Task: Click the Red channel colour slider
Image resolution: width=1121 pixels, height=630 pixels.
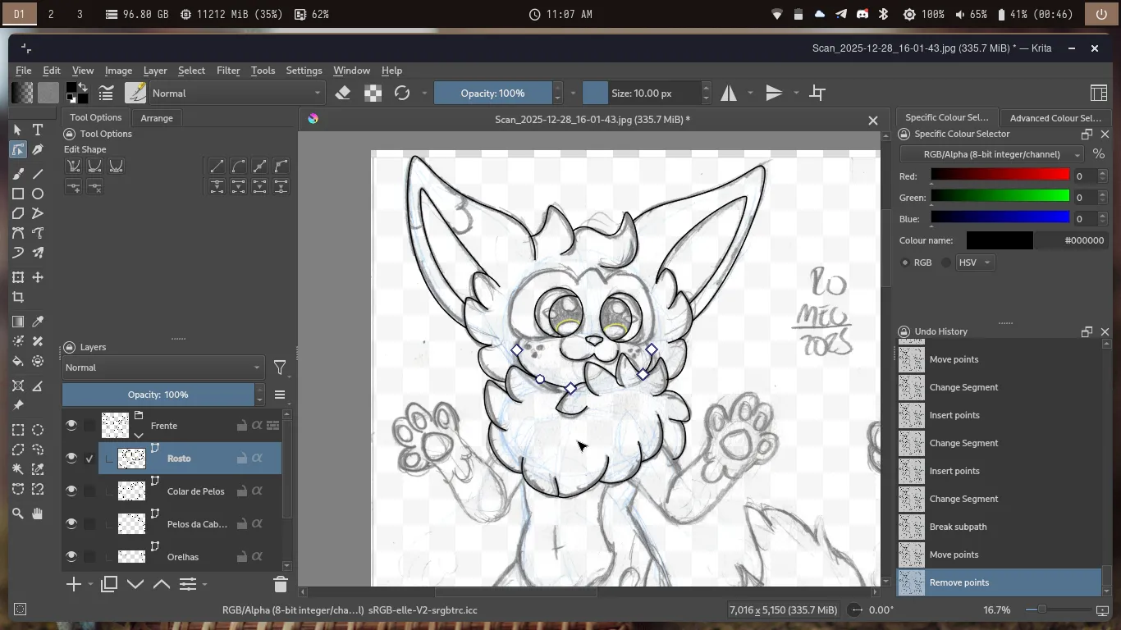Action: [1000, 175]
